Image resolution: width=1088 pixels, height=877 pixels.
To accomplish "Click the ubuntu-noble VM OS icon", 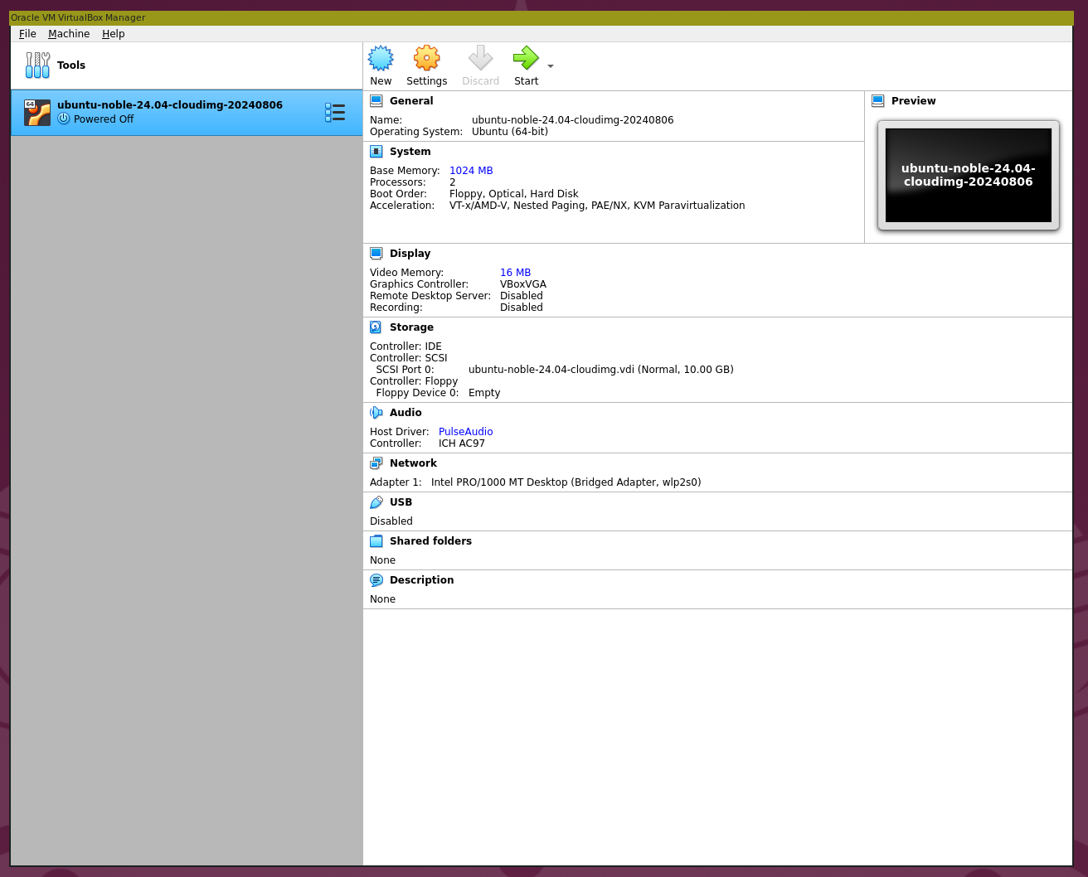I will pyautogui.click(x=37, y=113).
